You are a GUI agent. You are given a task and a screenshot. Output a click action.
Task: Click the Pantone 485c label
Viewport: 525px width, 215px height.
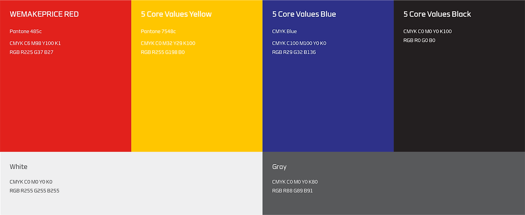pyautogui.click(x=26, y=32)
